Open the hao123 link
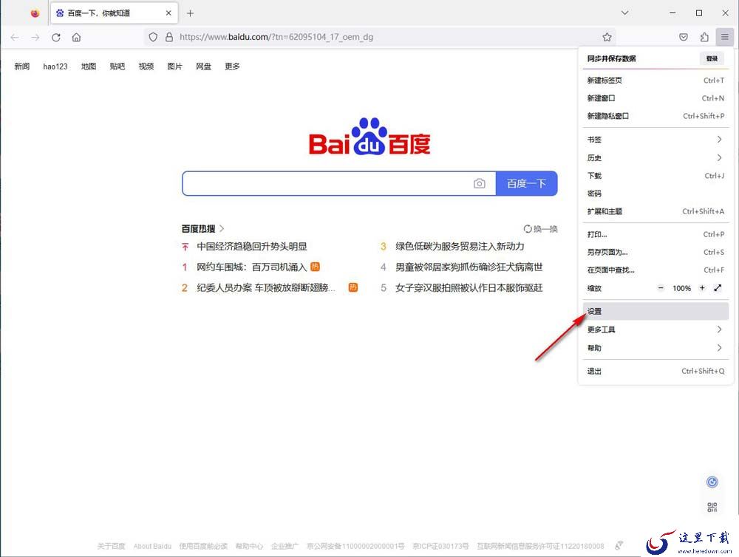 [55, 66]
